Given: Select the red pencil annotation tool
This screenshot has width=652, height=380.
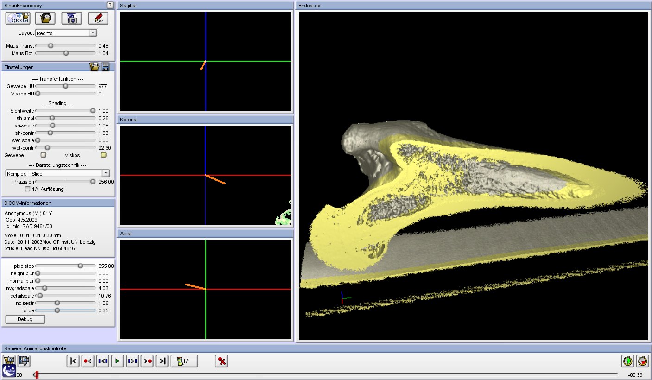Looking at the screenshot, I should click(98, 19).
